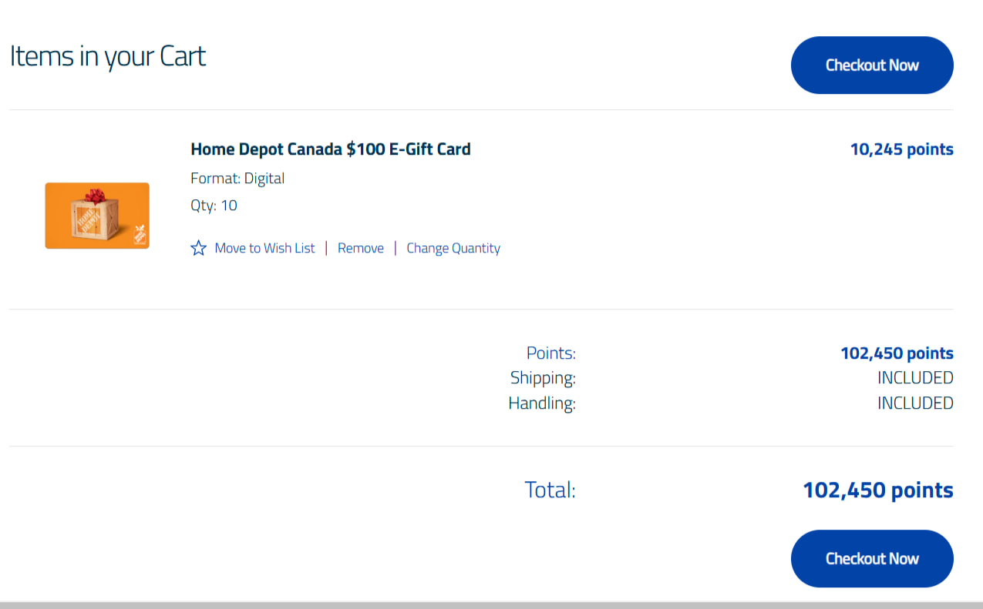Click the horizontal scrollbar at page bottom
This screenshot has height=609, width=983.
point(491,605)
